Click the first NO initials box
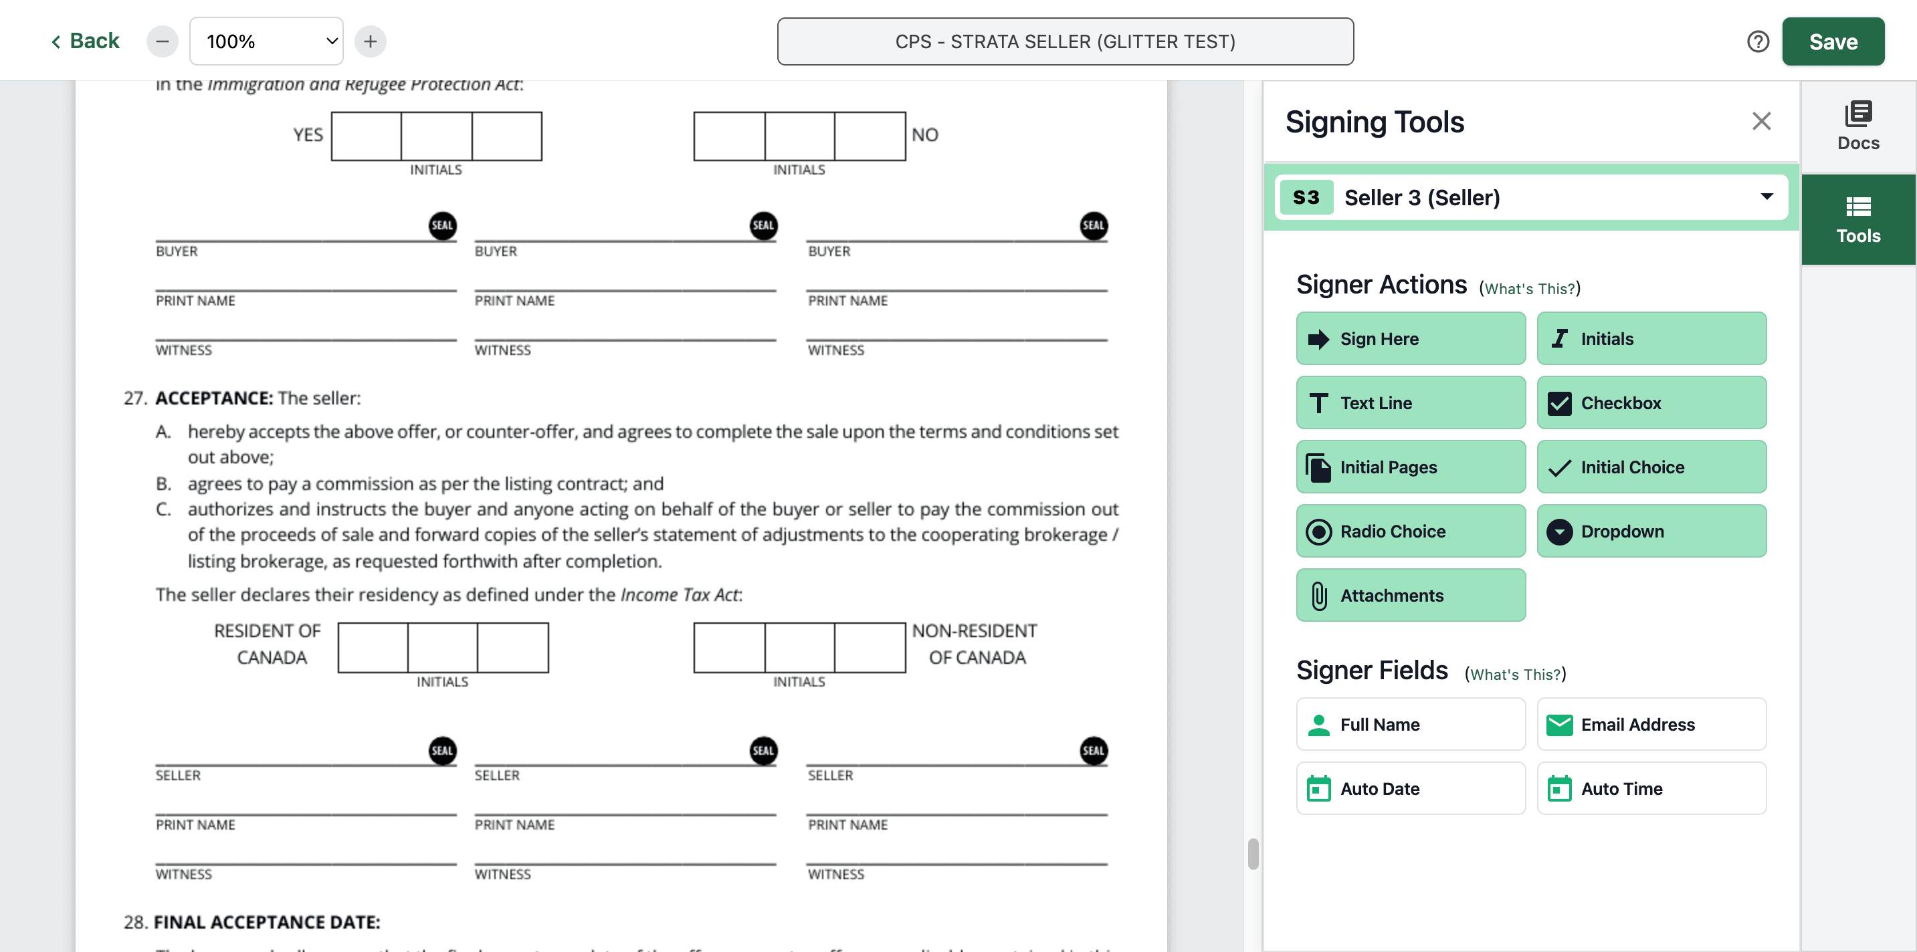The height and width of the screenshot is (952, 1917). (x=729, y=136)
